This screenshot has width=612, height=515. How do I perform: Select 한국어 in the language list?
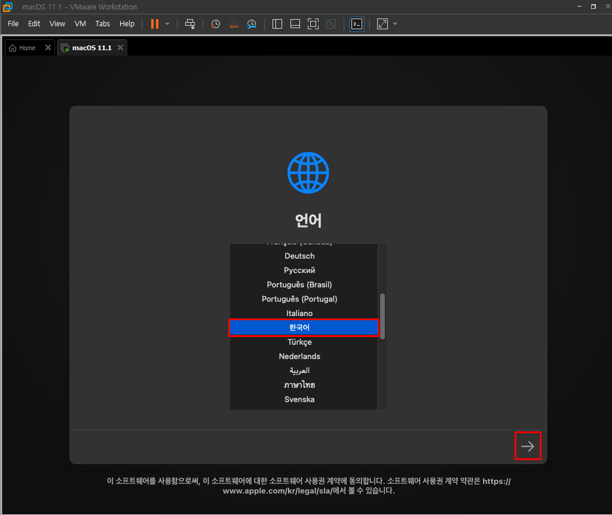[304, 328]
